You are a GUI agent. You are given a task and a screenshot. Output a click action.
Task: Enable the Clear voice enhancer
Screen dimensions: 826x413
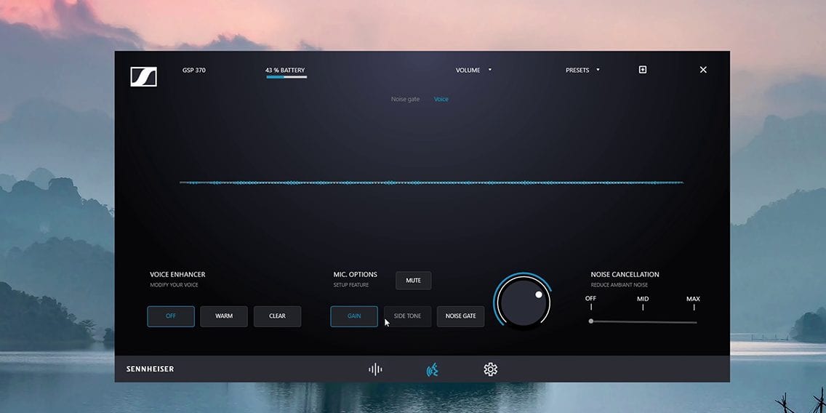(x=277, y=316)
